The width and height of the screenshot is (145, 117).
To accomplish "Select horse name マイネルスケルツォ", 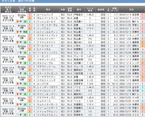I will click(x=47, y=115).
